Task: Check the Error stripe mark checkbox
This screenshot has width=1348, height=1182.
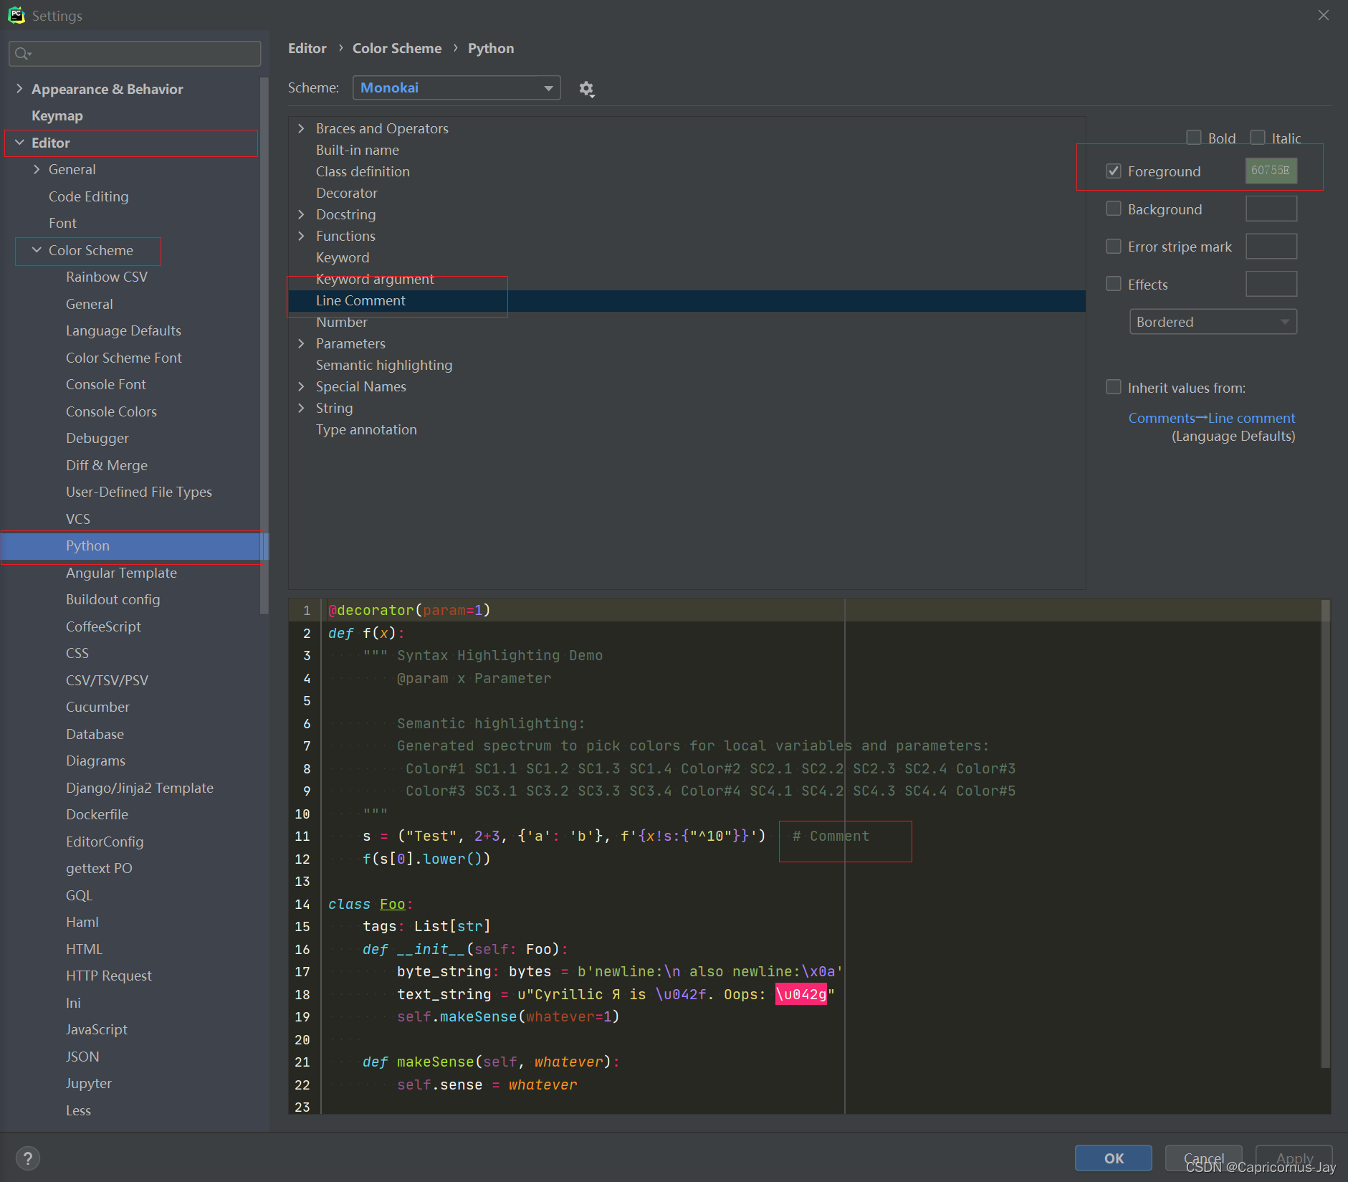Action: [1114, 247]
